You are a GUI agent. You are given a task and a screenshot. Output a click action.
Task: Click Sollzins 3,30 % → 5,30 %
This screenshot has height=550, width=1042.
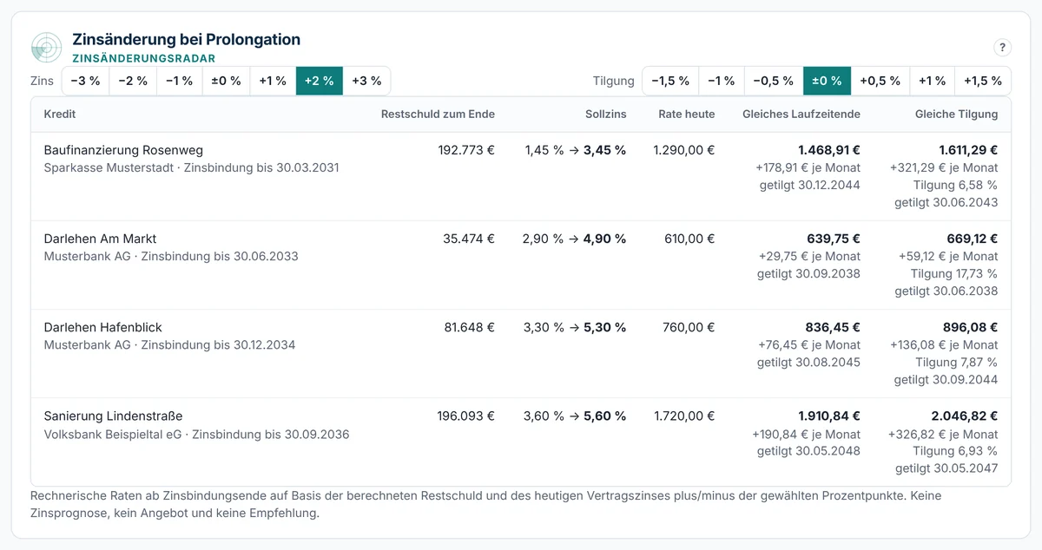coord(575,327)
